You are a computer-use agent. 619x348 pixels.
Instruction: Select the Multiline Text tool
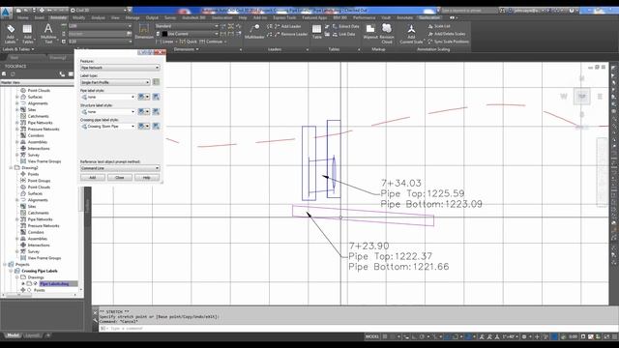[x=48, y=34]
